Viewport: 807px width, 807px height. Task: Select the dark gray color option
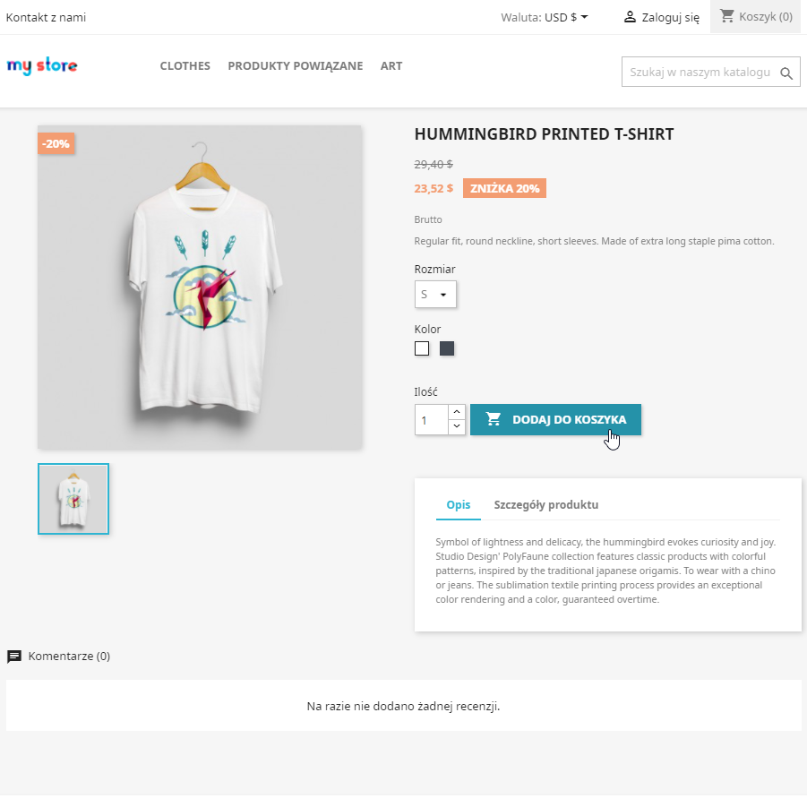pos(447,348)
